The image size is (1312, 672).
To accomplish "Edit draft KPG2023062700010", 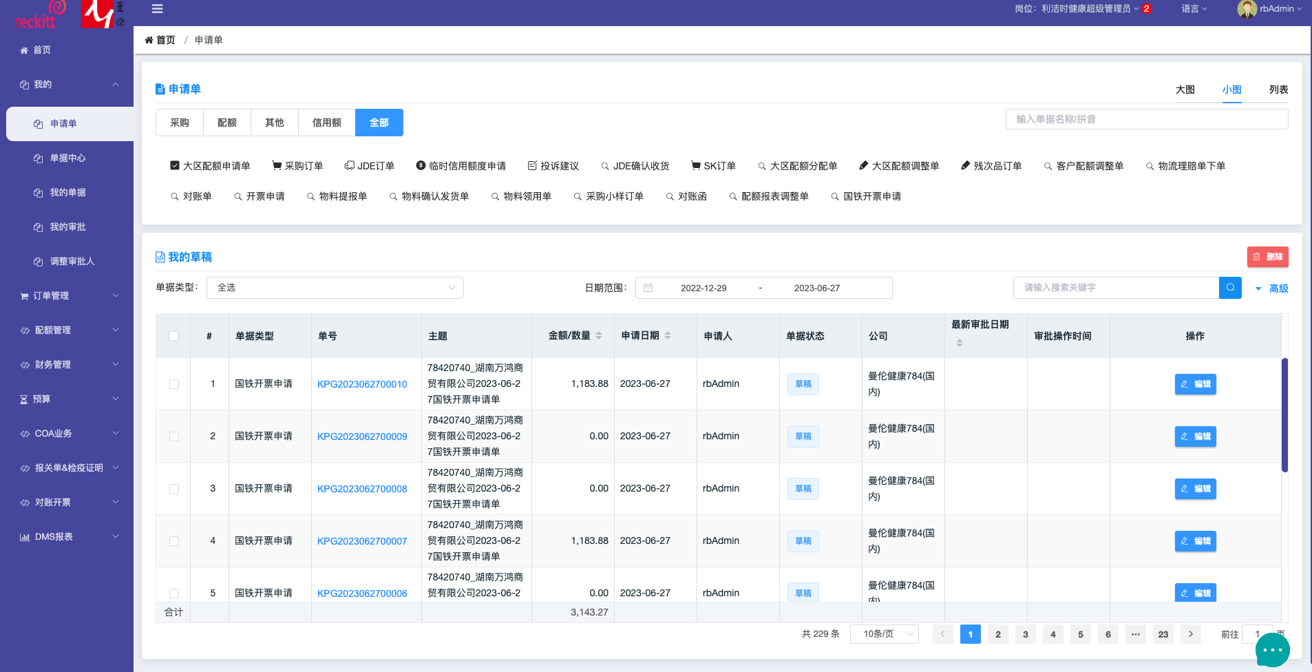I will tap(1196, 384).
